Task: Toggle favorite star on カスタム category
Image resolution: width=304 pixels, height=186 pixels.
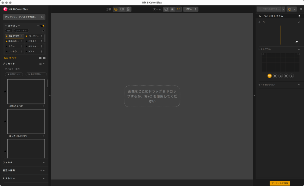Action: [26, 41]
